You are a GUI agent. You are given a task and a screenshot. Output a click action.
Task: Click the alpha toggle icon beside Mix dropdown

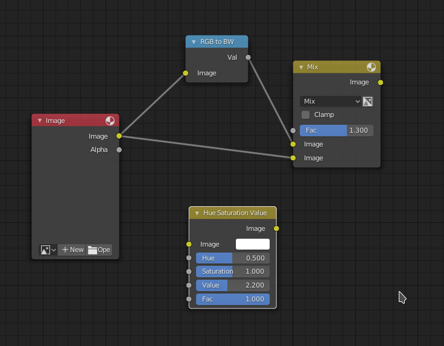coord(367,101)
